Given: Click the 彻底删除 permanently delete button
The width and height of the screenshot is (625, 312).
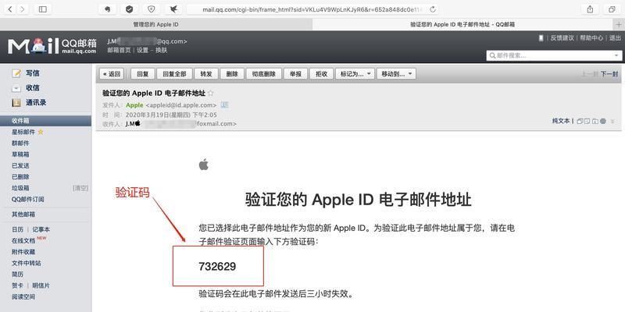Looking at the screenshot, I should (264, 73).
